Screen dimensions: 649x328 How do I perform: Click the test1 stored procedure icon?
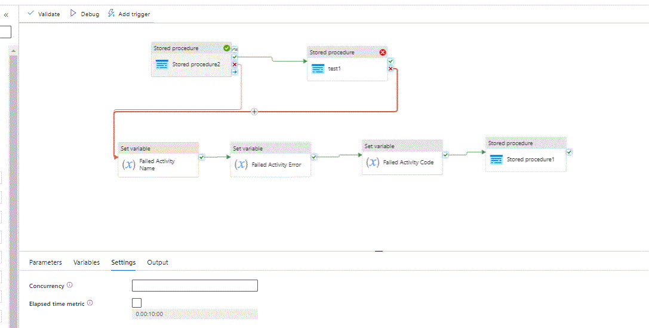[x=318, y=69]
